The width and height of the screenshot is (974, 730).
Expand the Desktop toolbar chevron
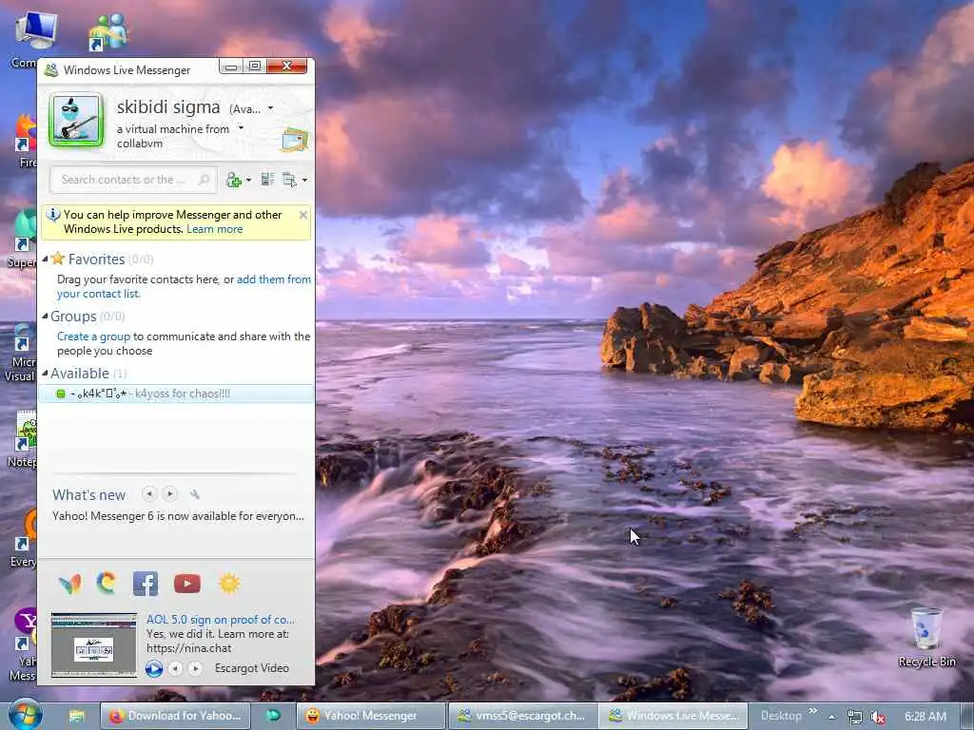(x=813, y=711)
